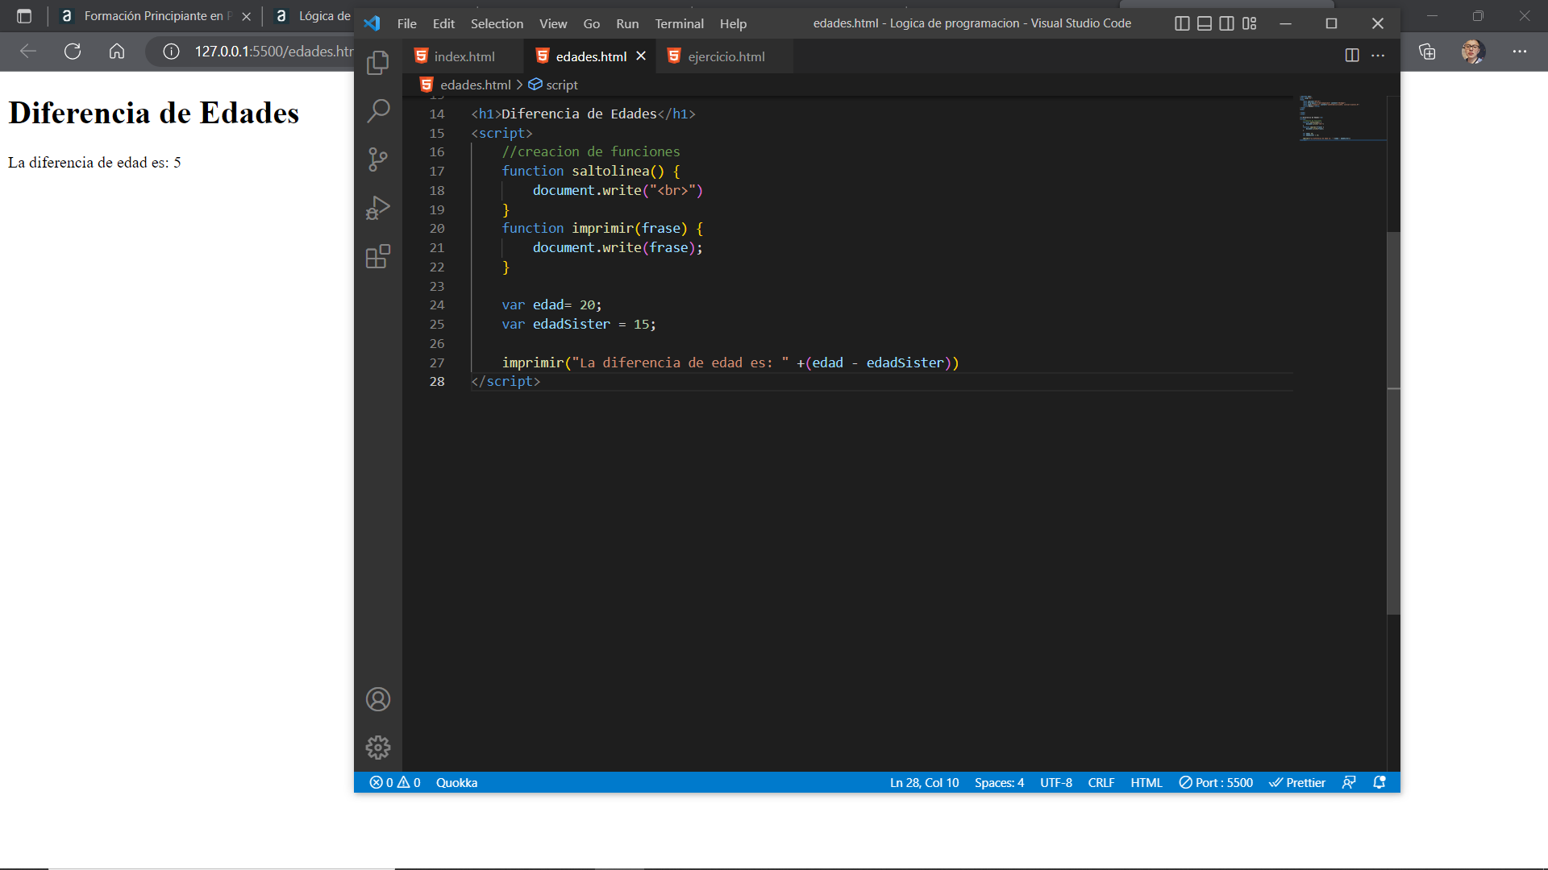Open the browser profile avatar

coord(1473,52)
